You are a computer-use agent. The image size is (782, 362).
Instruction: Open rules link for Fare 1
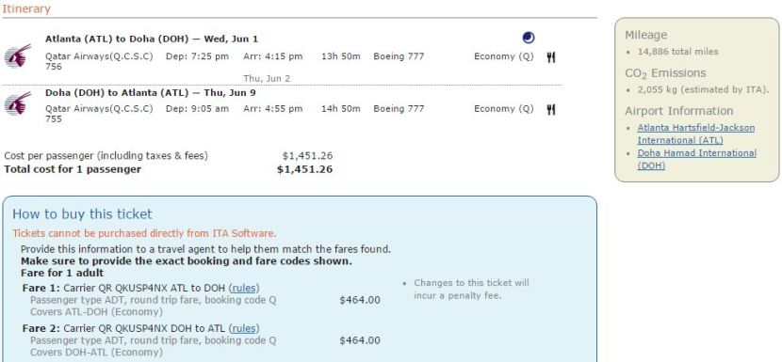tap(244, 288)
